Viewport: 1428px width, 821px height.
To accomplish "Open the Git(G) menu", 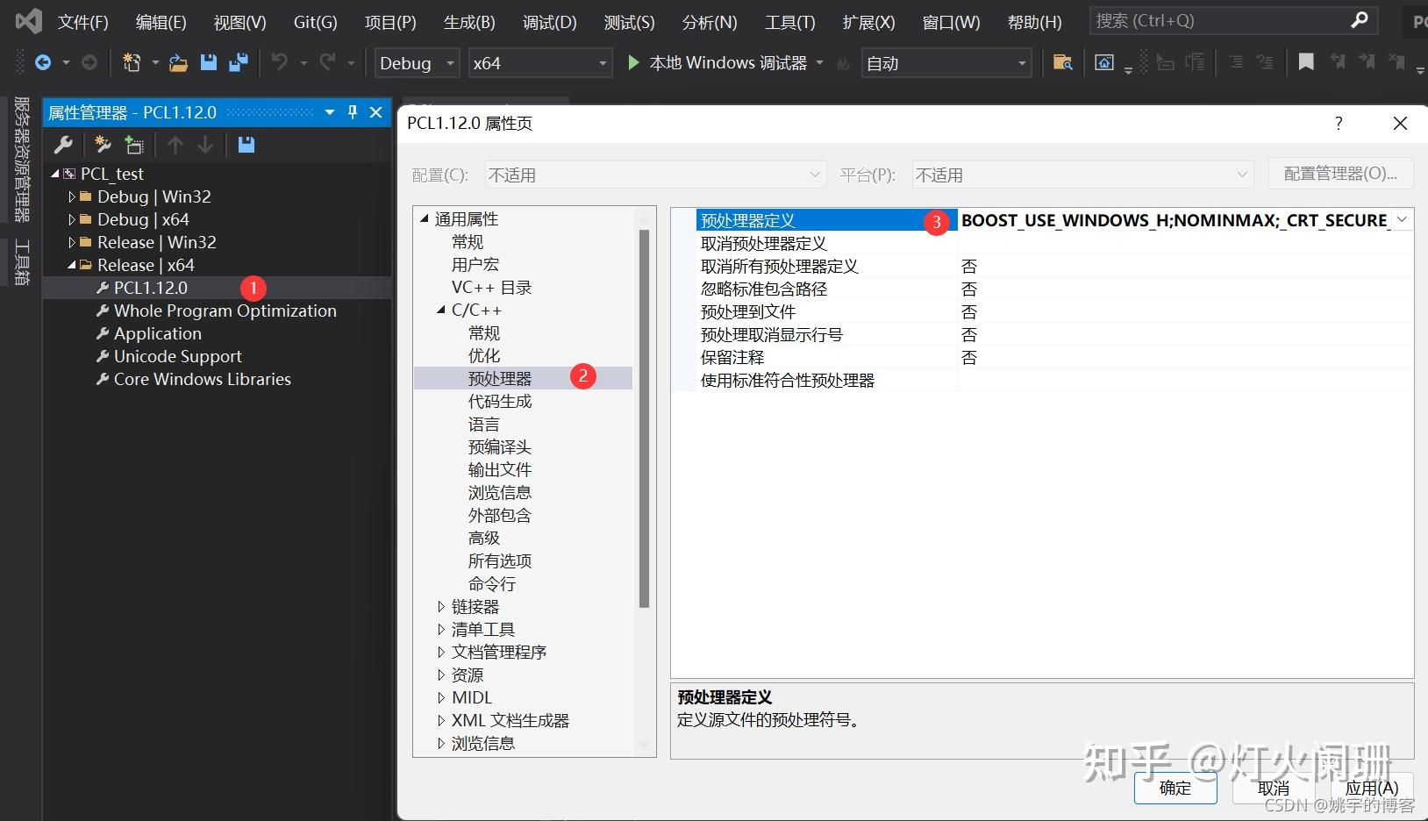I will [314, 22].
